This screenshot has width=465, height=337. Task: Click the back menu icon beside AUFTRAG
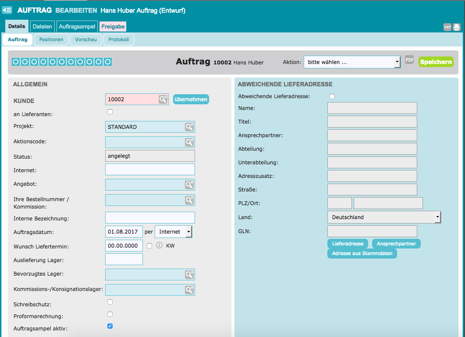pos(7,10)
